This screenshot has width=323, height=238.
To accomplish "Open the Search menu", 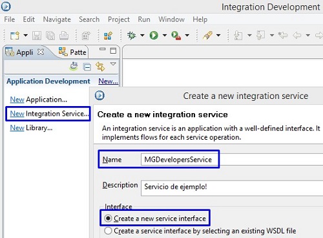I will click(89, 19).
